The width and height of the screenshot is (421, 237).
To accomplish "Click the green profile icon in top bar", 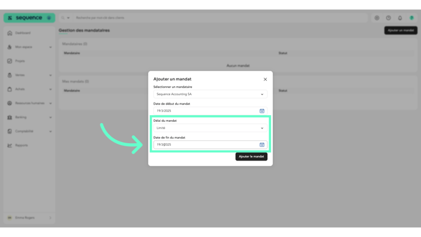I will pos(412,18).
